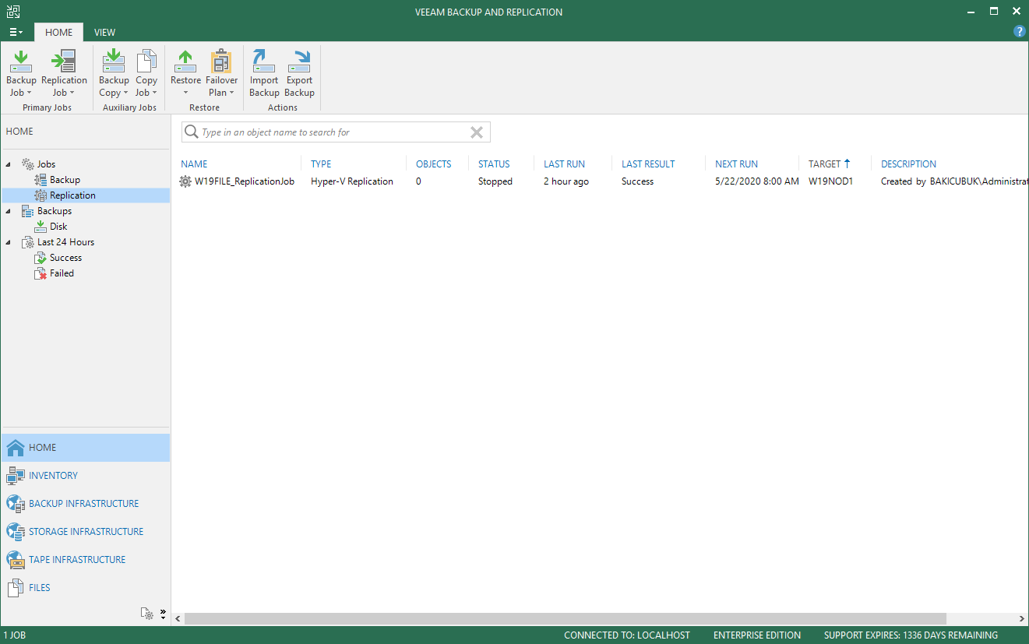1029x644 pixels.
Task: Click the Last 24 Hours node icon
Action: click(x=28, y=242)
